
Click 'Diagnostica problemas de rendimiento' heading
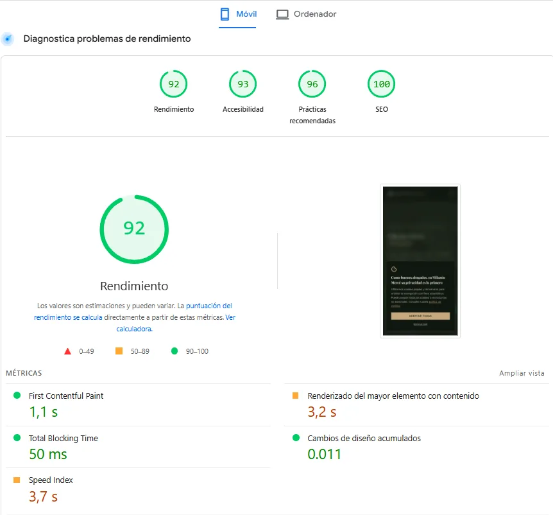[107, 39]
